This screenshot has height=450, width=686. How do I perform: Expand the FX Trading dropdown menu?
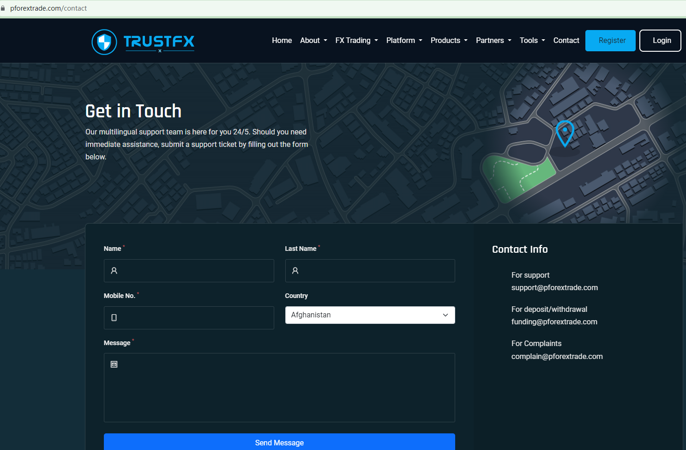(x=356, y=41)
